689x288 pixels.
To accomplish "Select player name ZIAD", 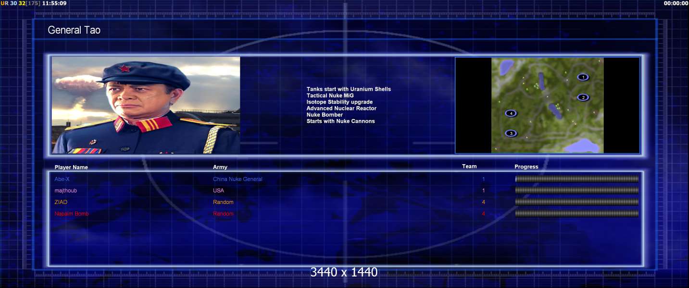I will coord(61,202).
